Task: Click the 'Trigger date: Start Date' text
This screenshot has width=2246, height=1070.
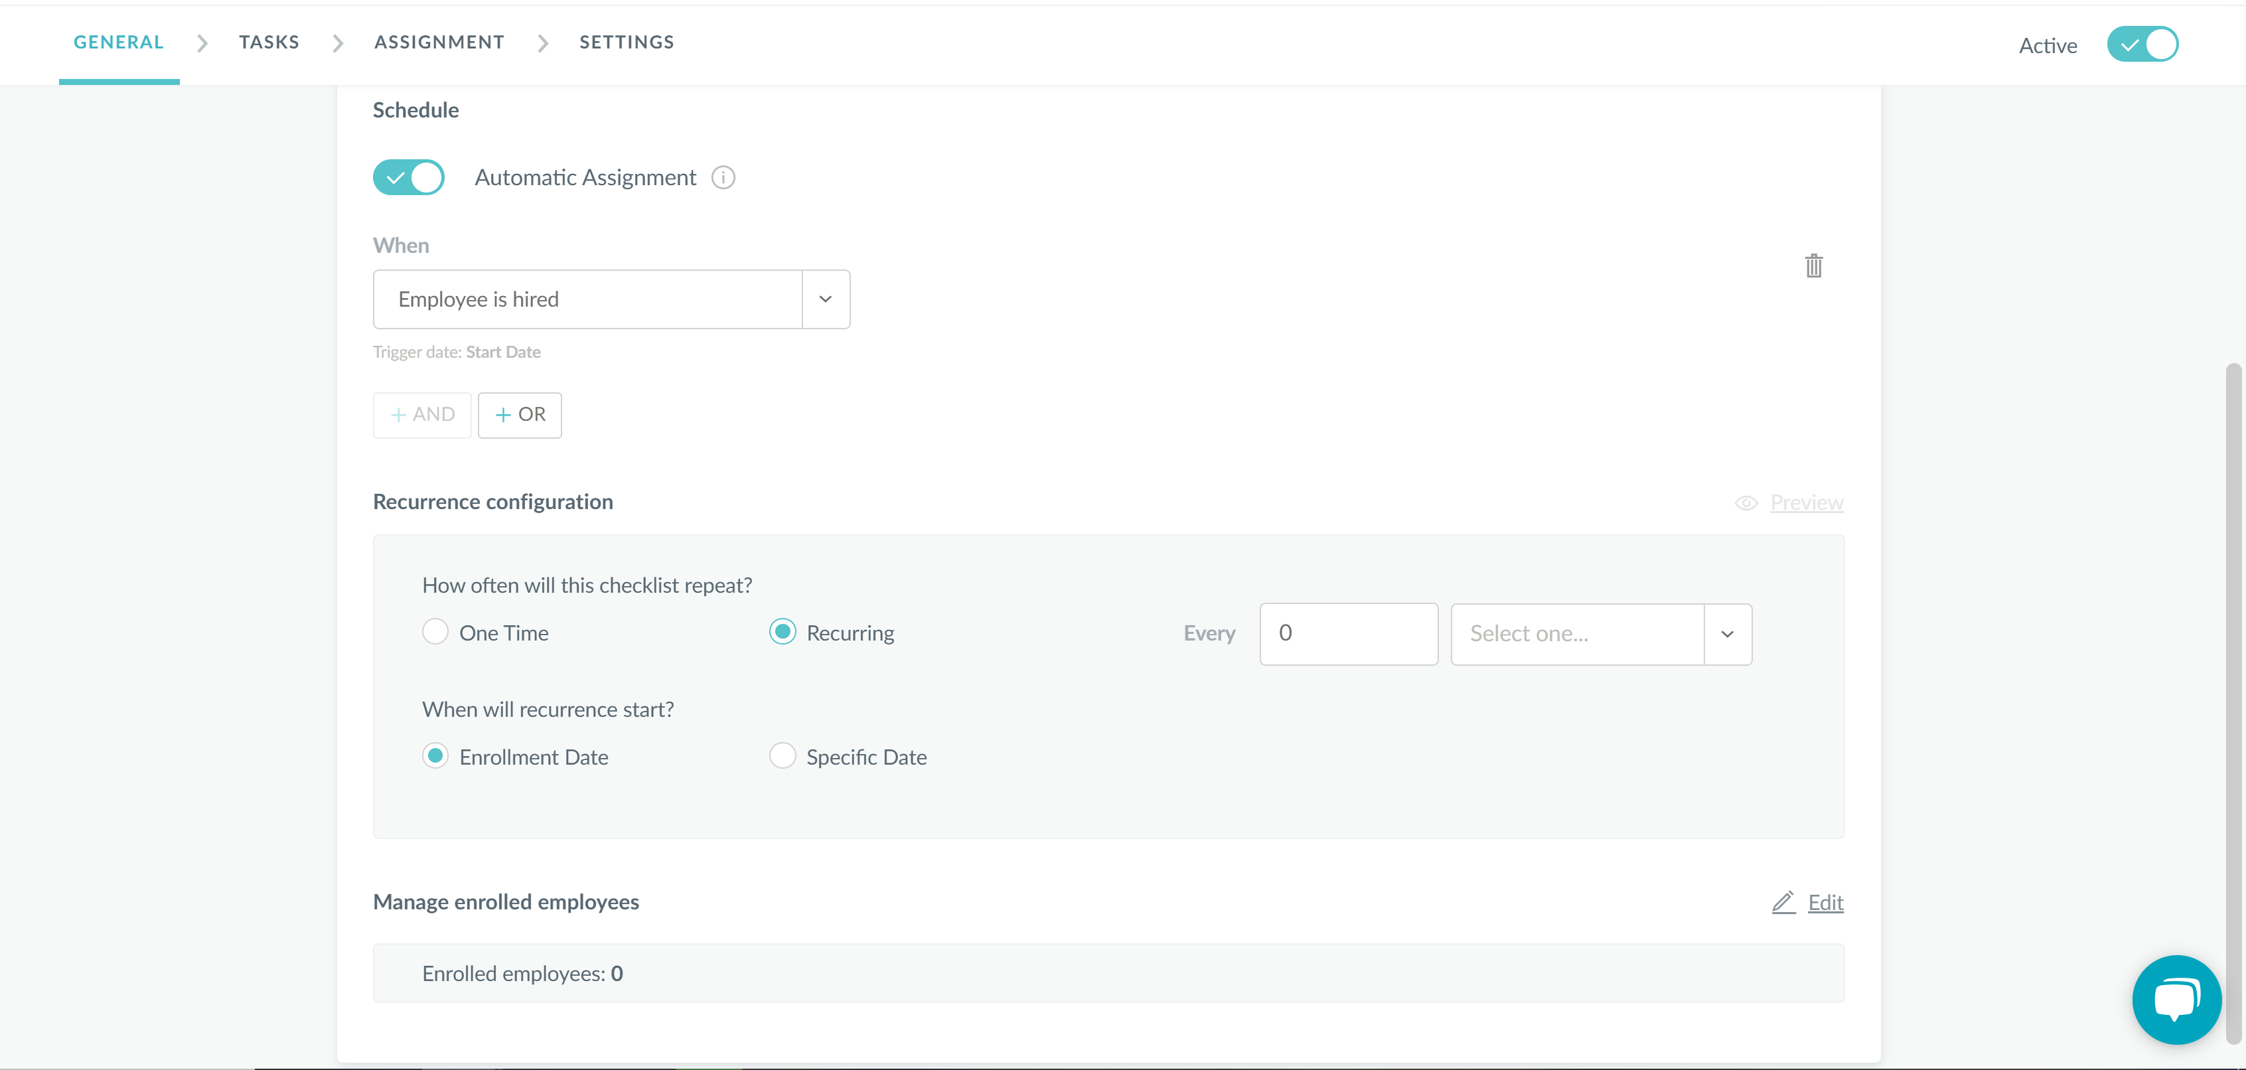Action: [457, 352]
